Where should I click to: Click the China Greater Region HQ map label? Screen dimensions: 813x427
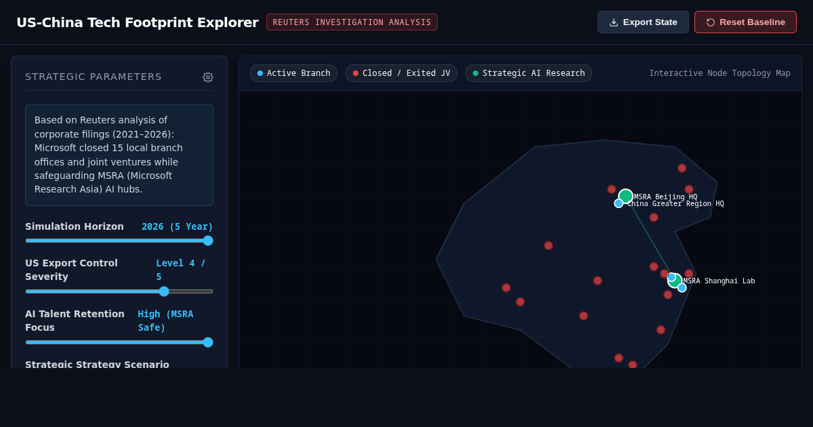[x=675, y=204]
